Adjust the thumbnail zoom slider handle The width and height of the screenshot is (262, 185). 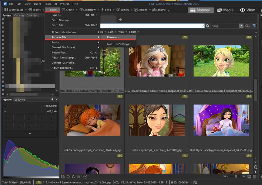[236, 177]
